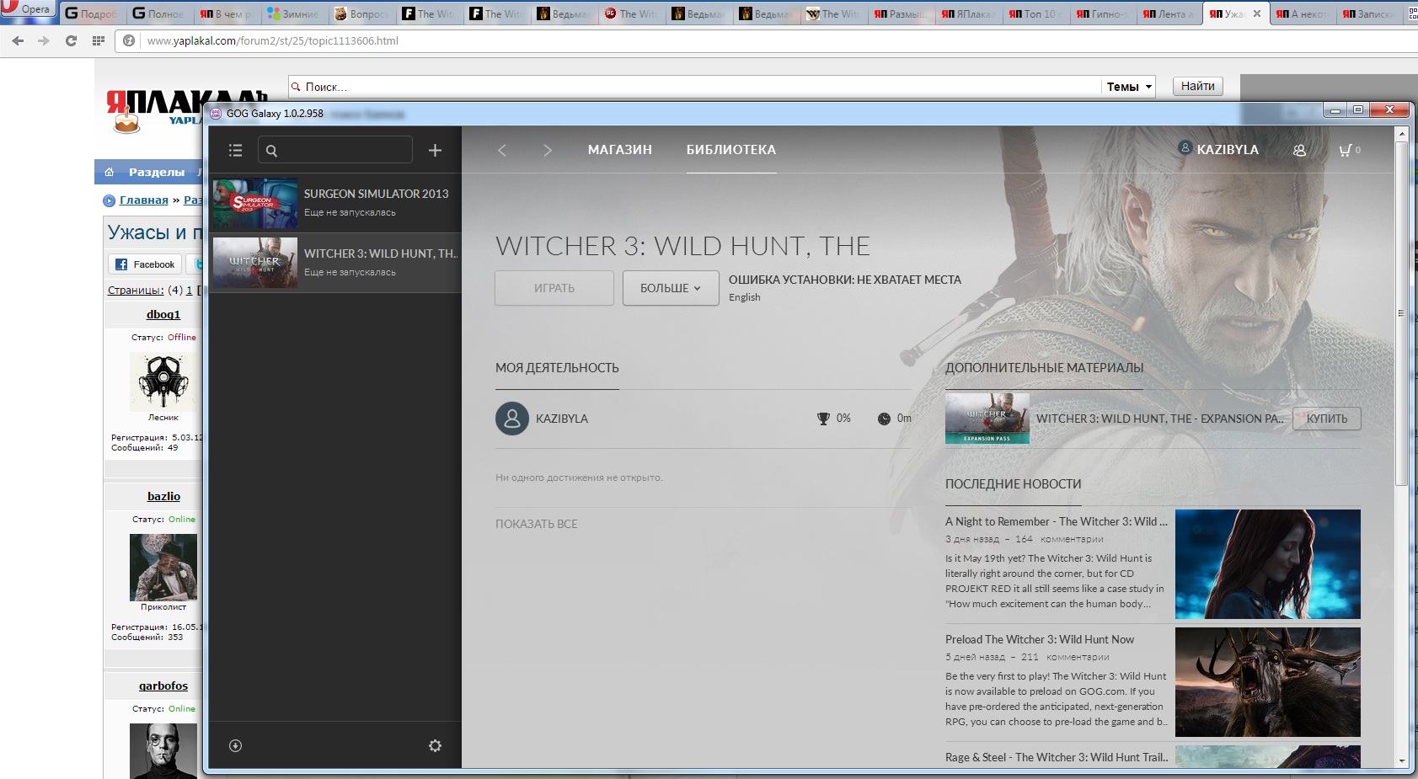Open 'A Night to Remember' news headline
1418x779 pixels.
pyautogui.click(x=1057, y=521)
